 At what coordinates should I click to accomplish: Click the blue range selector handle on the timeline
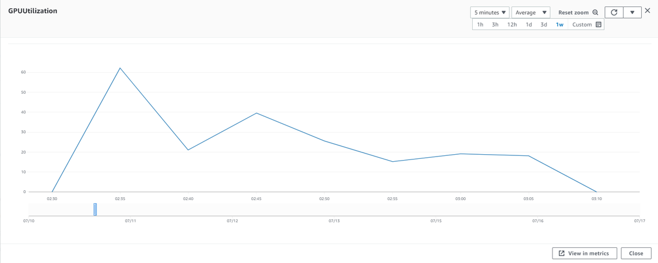[x=95, y=209]
